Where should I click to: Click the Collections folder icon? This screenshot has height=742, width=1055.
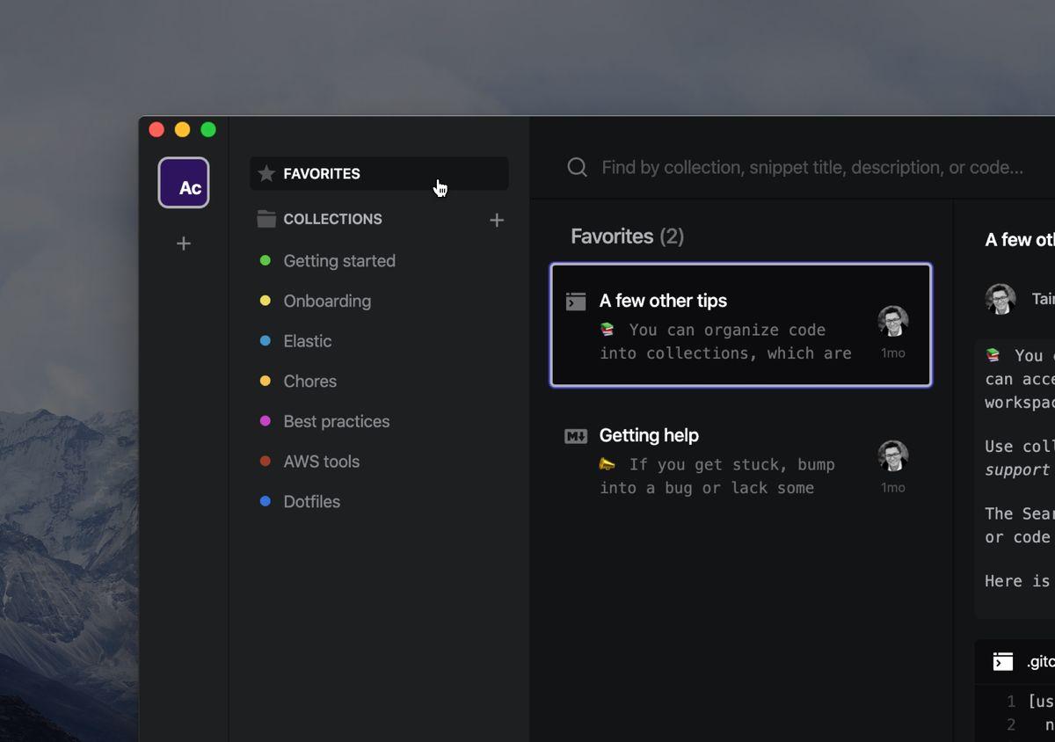pos(266,219)
